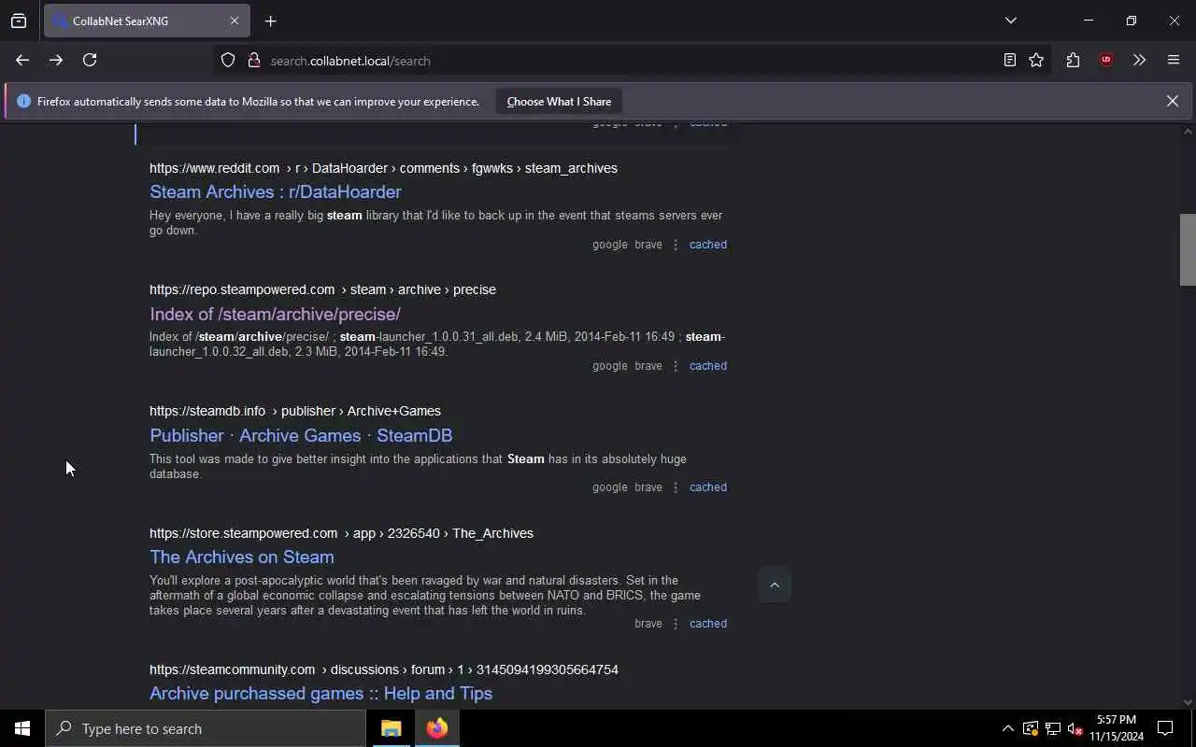
Task: Open Archive purchased games :: Help and Tips
Action: [x=320, y=693]
